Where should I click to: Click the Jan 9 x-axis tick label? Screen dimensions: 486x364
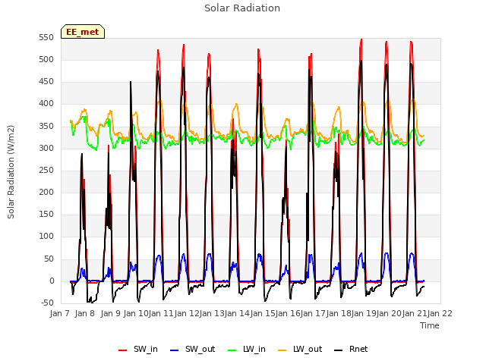110,313
